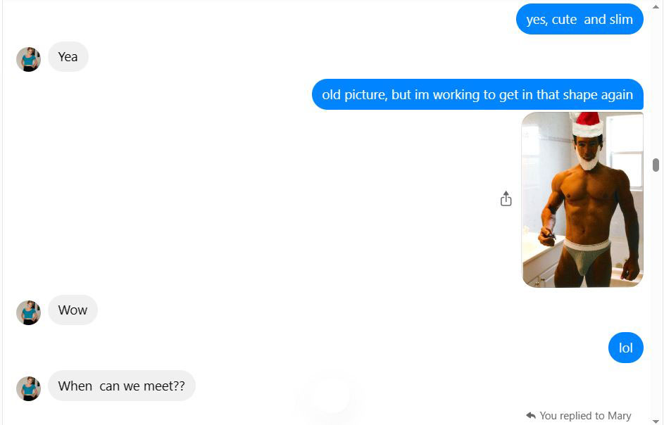Select the 'When can we meet??' message
The width and height of the screenshot is (664, 425).
point(122,386)
